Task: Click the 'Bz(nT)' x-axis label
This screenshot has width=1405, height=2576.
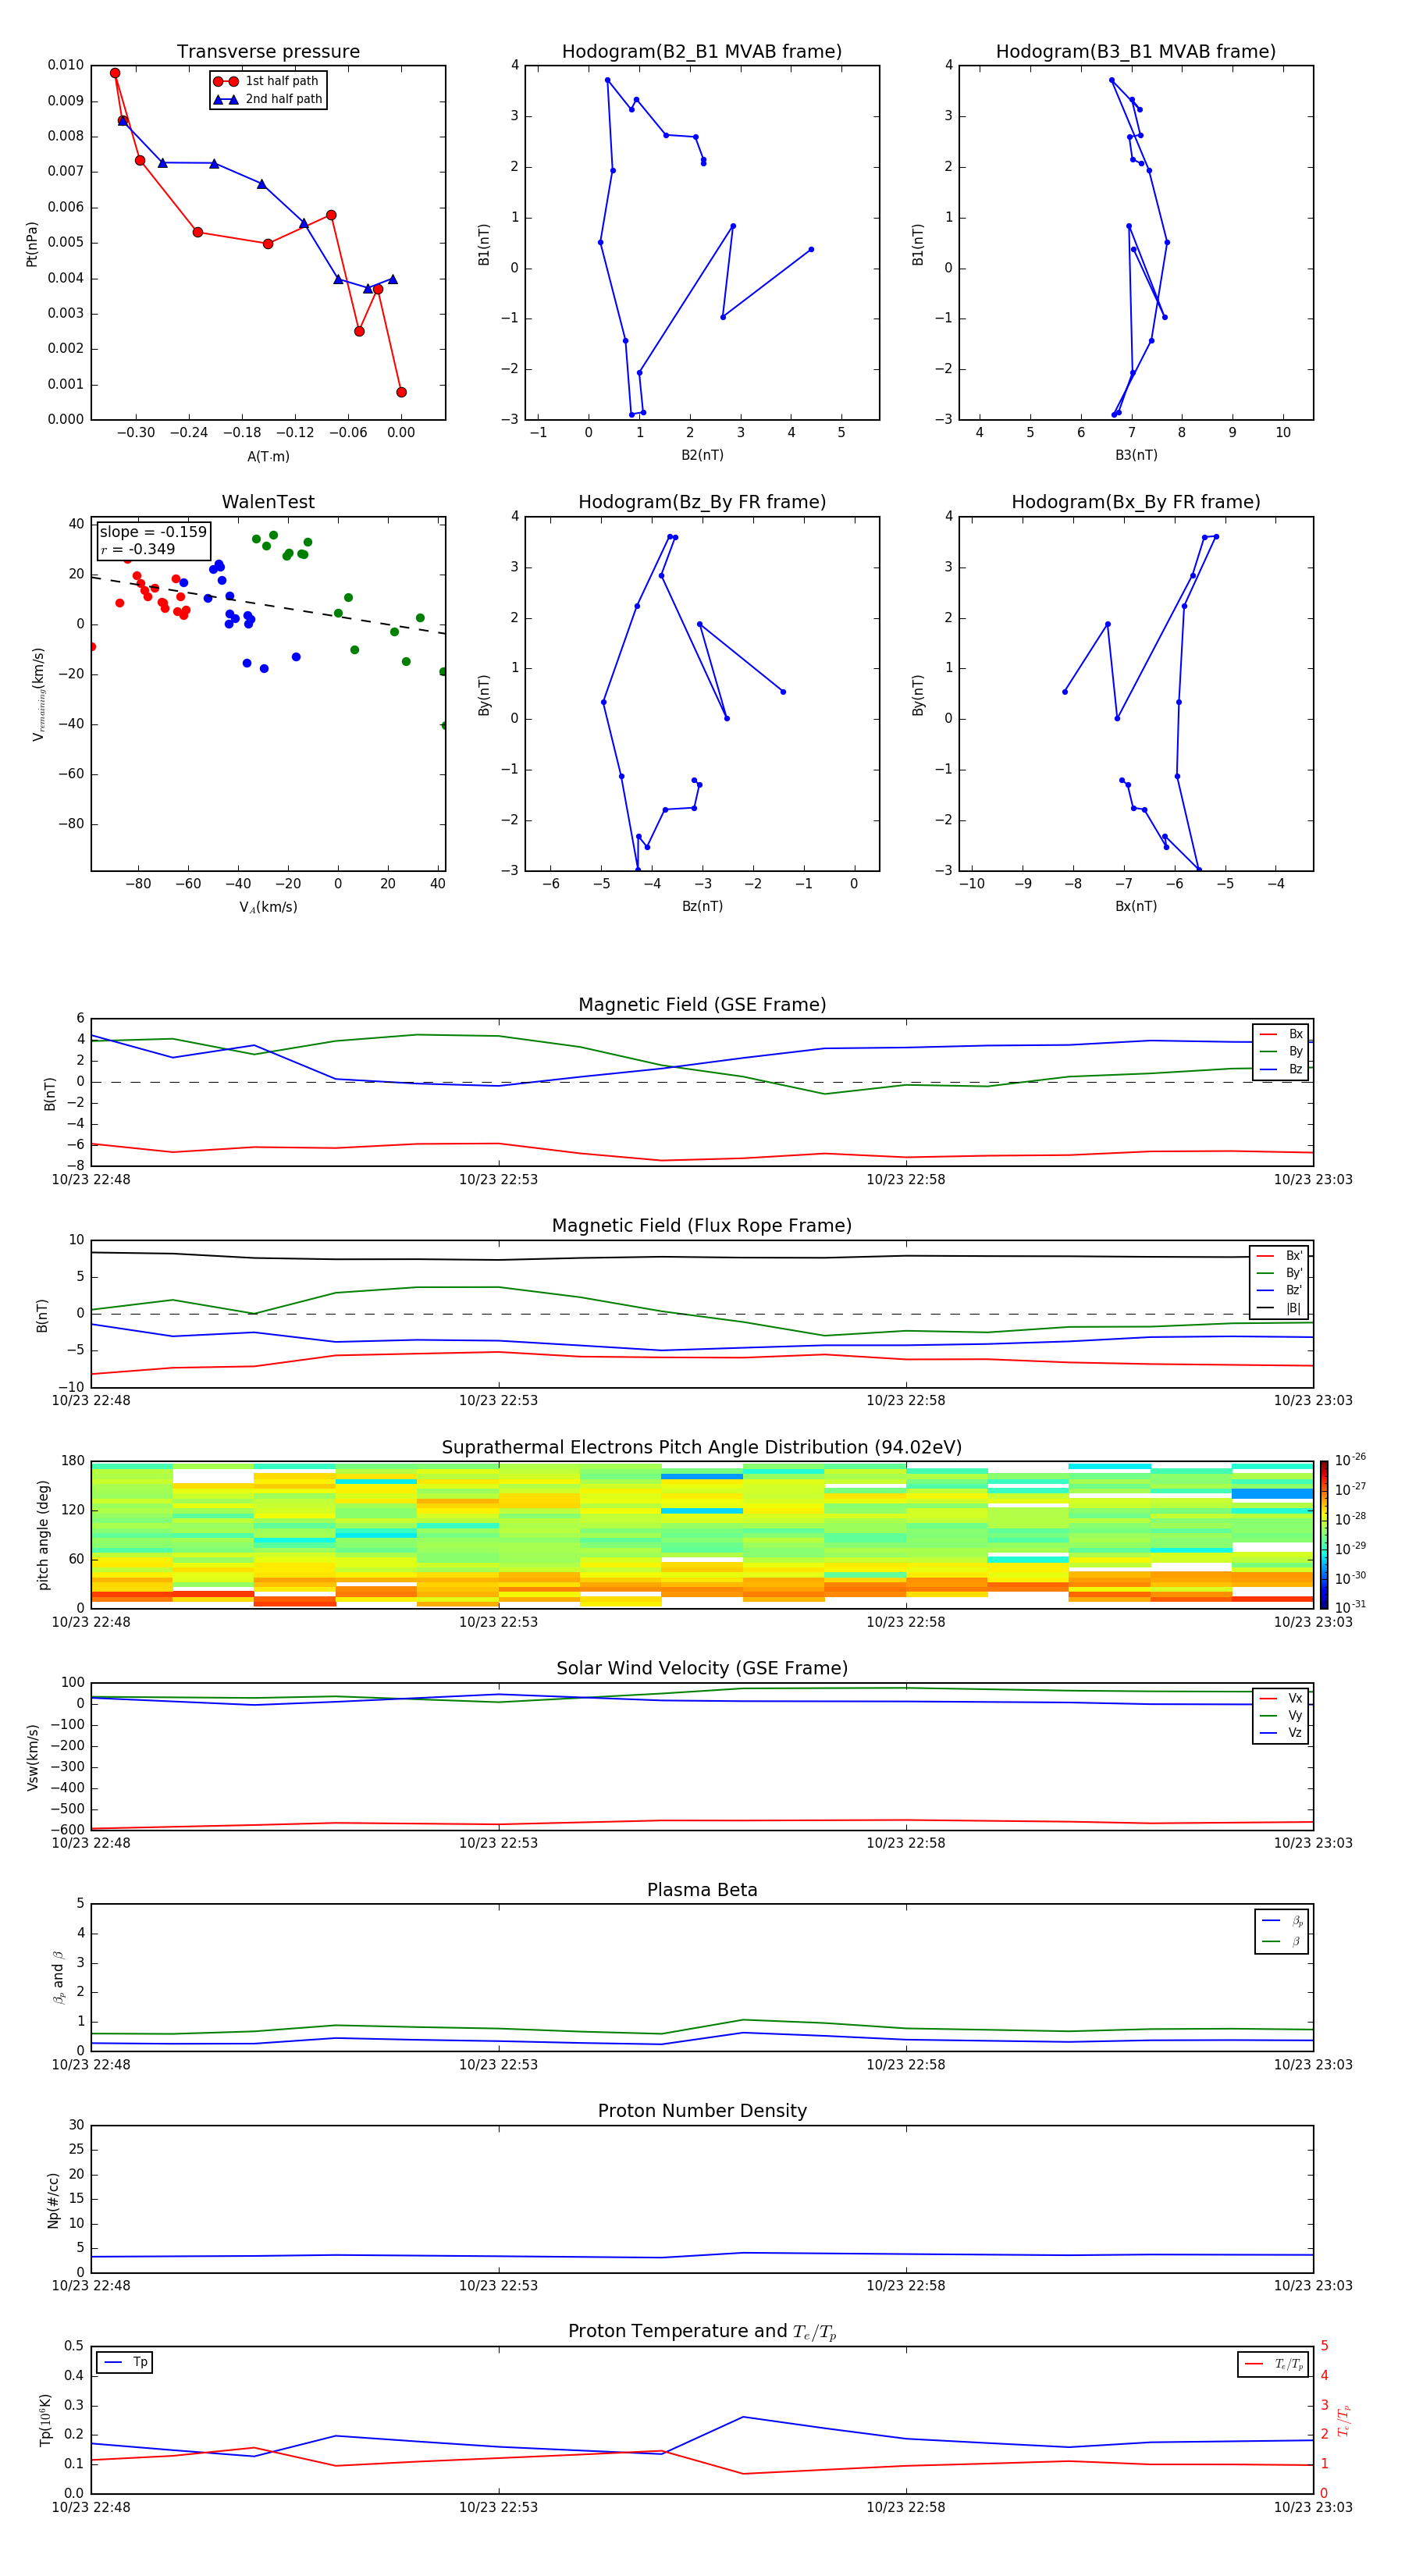Action: [x=702, y=906]
